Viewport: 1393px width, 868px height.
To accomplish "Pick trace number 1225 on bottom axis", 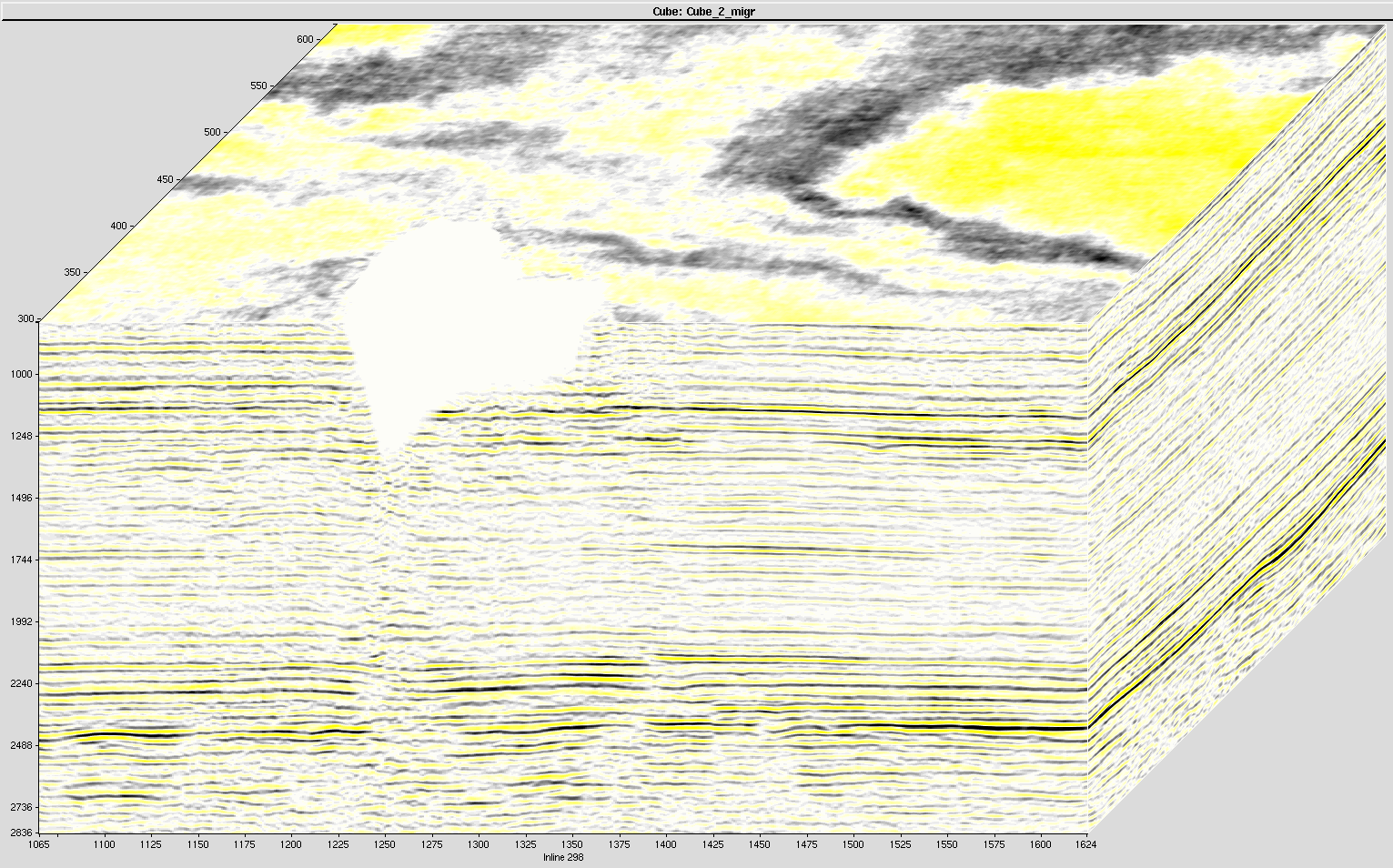I will click(x=338, y=844).
